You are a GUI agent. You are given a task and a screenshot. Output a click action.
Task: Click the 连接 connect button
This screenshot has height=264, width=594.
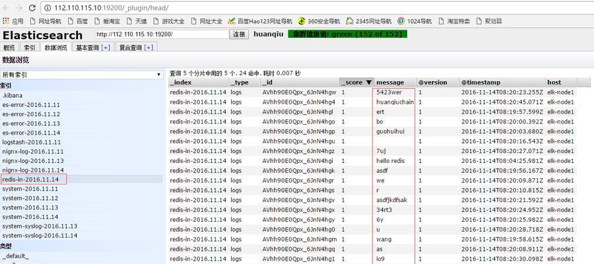239,34
